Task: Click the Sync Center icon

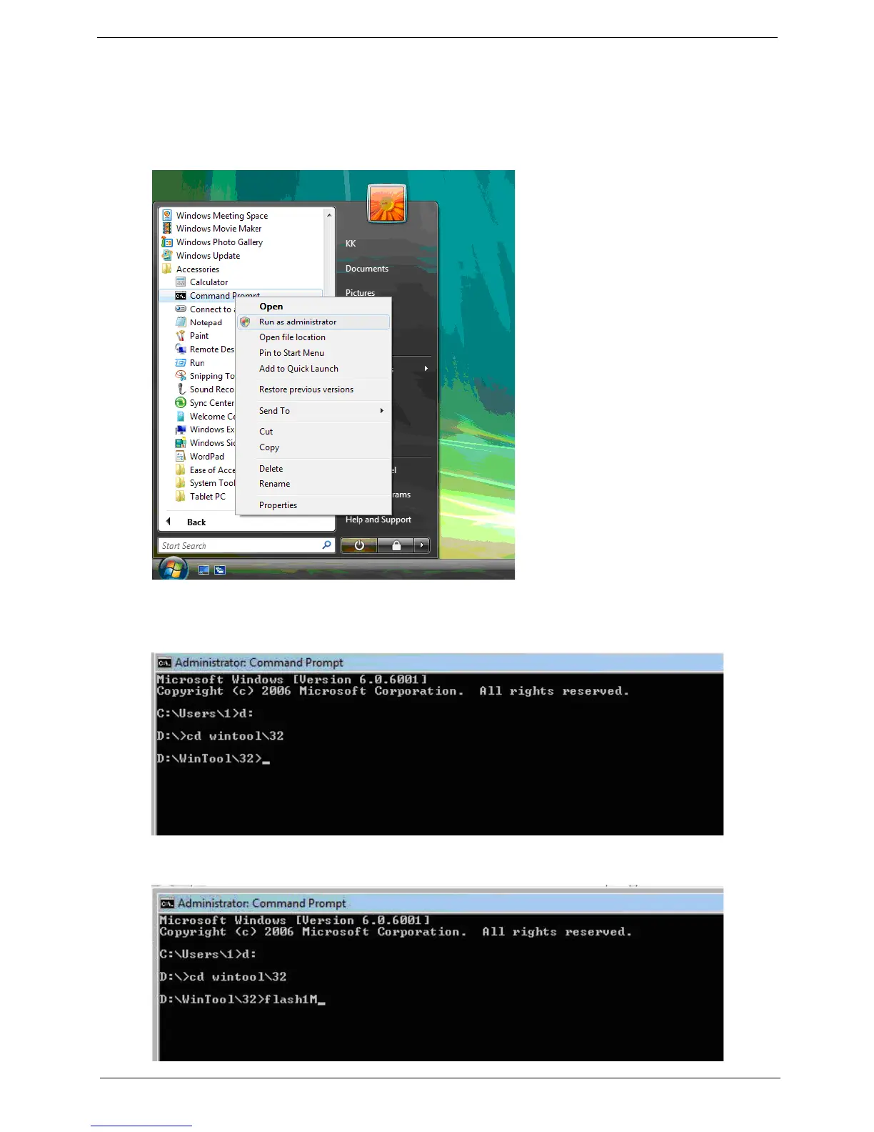Action: click(181, 403)
